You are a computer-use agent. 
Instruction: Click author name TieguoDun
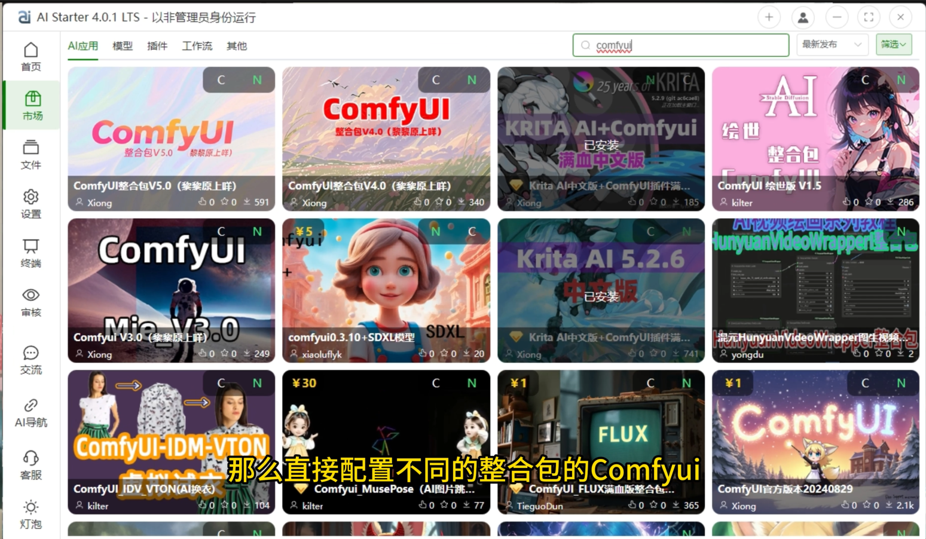(x=540, y=506)
